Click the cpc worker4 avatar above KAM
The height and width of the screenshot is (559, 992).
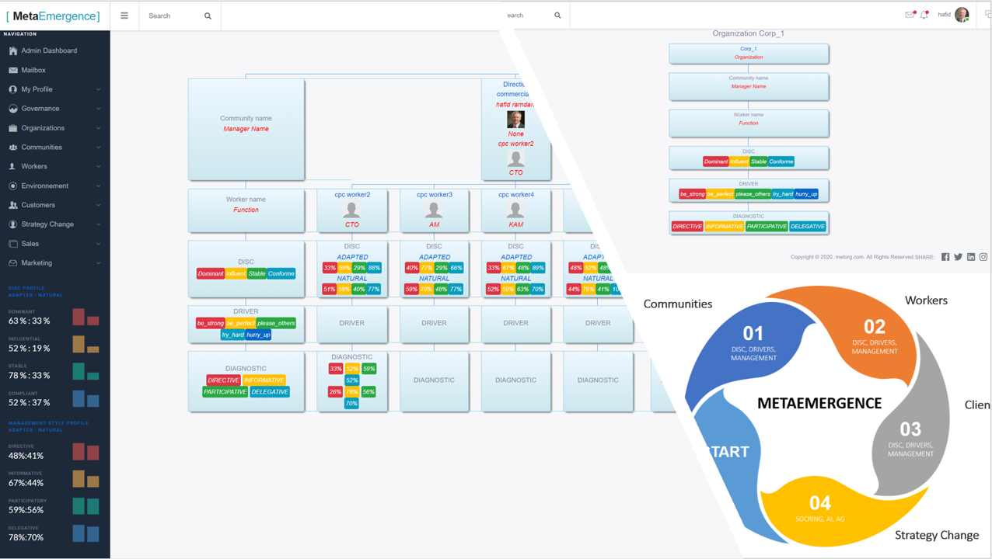[x=515, y=209]
